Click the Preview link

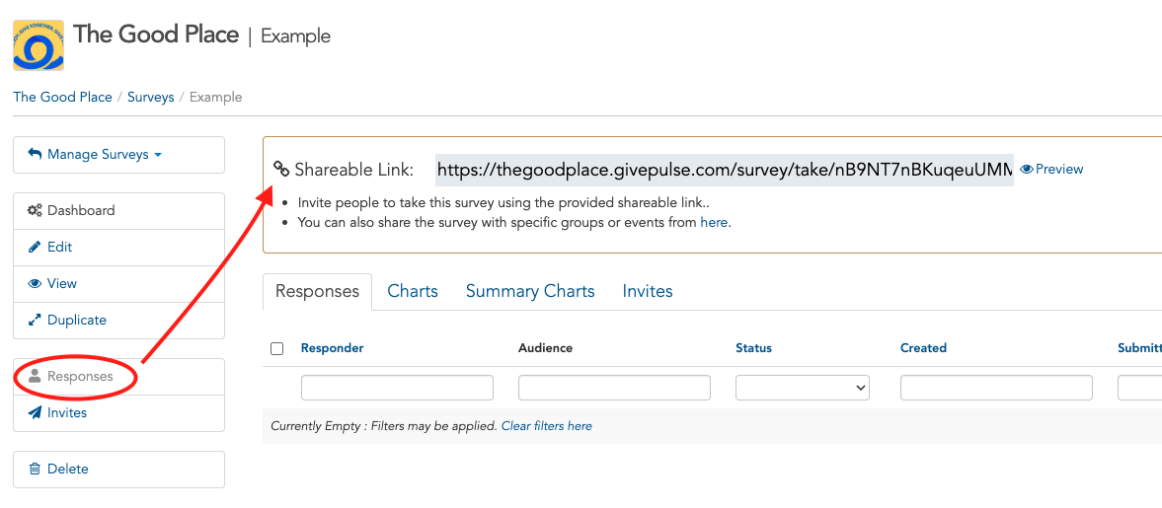pyautogui.click(x=1059, y=169)
